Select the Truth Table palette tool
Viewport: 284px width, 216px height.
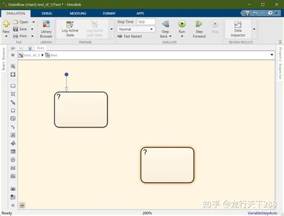pos(13,151)
